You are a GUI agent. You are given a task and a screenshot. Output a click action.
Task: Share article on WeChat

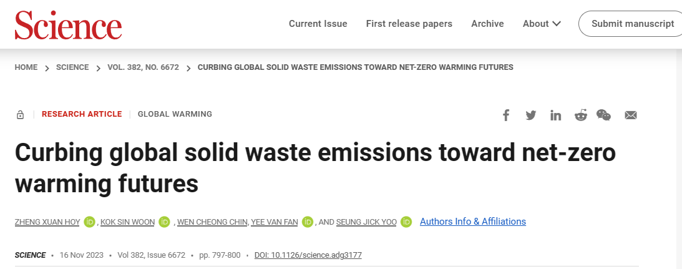click(603, 115)
